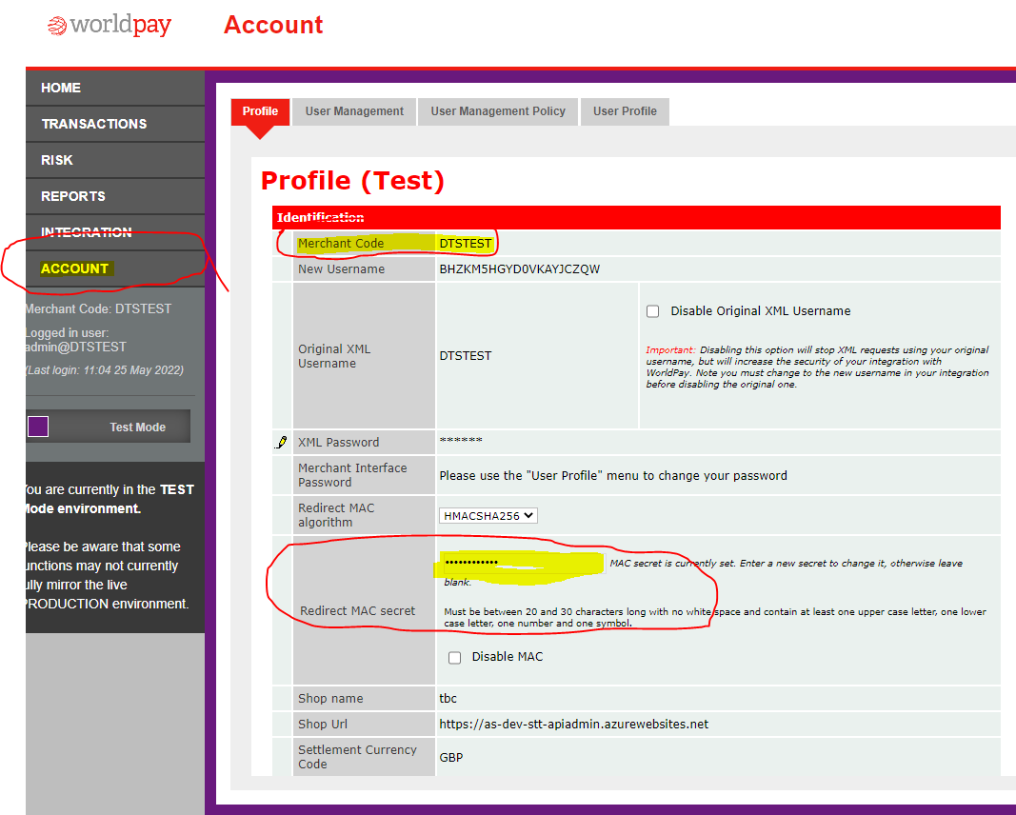Viewport: 1016px width, 815px height.
Task: Open the REPORTS menu item
Action: tap(115, 196)
